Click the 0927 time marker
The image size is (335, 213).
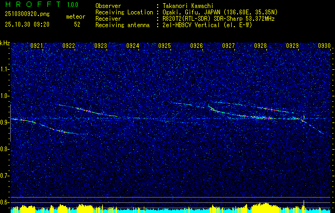click(228, 46)
